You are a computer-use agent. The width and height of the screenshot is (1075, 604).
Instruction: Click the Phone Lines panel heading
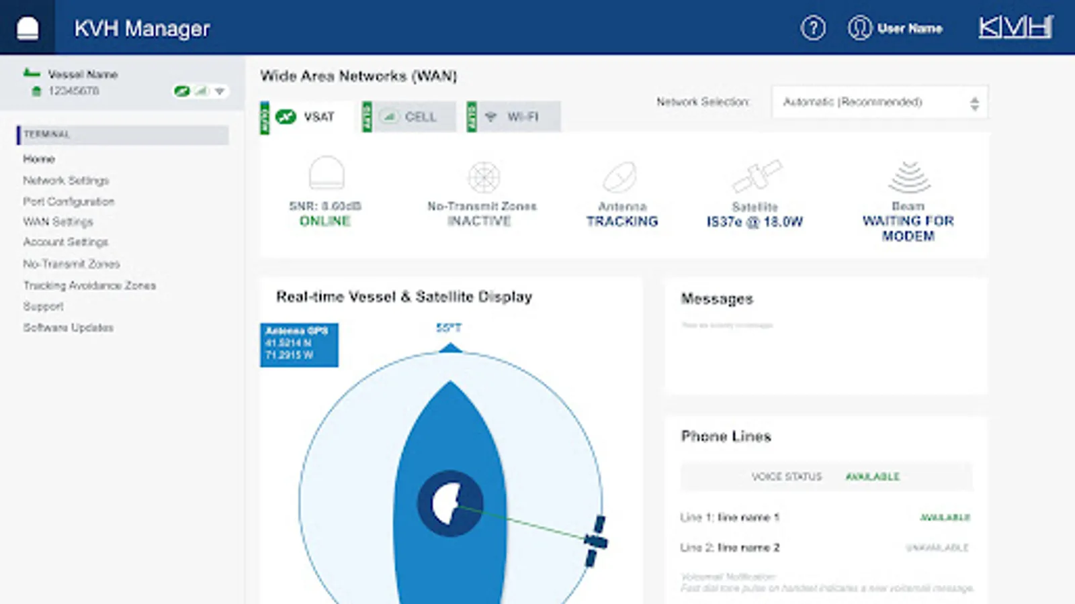tap(726, 436)
